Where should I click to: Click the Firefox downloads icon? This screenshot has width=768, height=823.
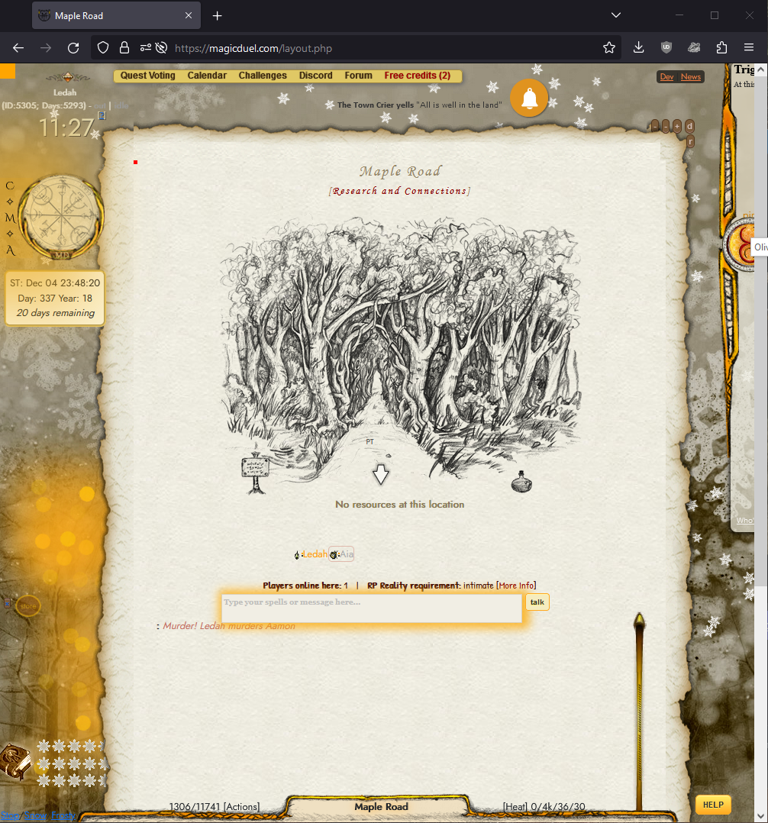tap(638, 48)
